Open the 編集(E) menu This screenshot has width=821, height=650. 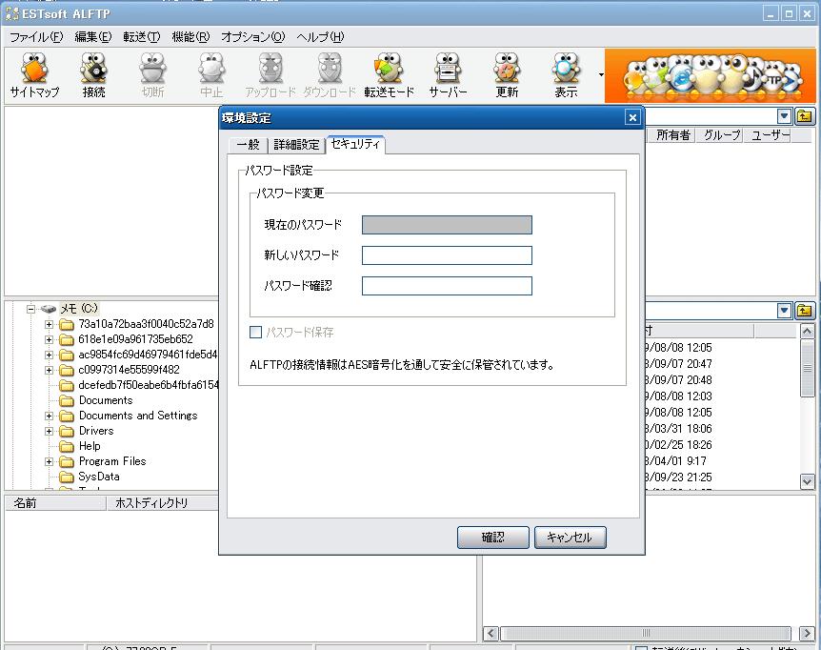pos(93,36)
